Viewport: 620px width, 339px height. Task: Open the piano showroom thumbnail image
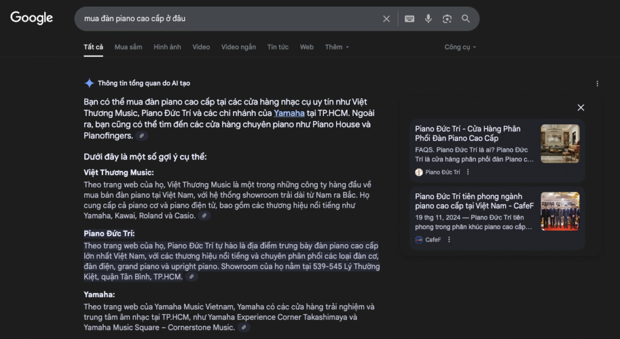pyautogui.click(x=560, y=144)
